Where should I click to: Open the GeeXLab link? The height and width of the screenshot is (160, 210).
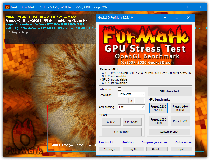coord(128,142)
